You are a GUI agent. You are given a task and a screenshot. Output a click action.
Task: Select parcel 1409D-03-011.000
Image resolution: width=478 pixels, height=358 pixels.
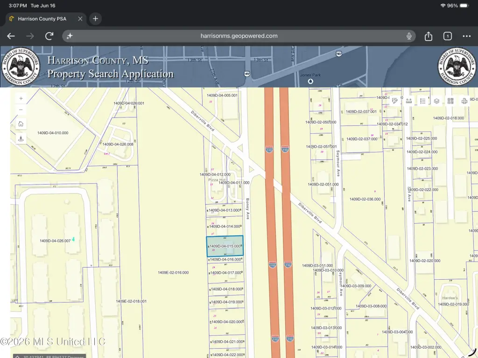(x=317, y=265)
